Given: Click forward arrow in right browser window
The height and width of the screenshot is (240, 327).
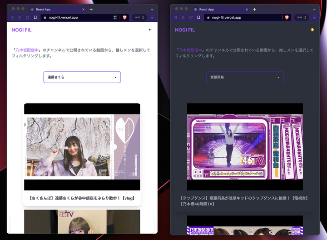Looking at the screenshot, I should tap(183, 18).
